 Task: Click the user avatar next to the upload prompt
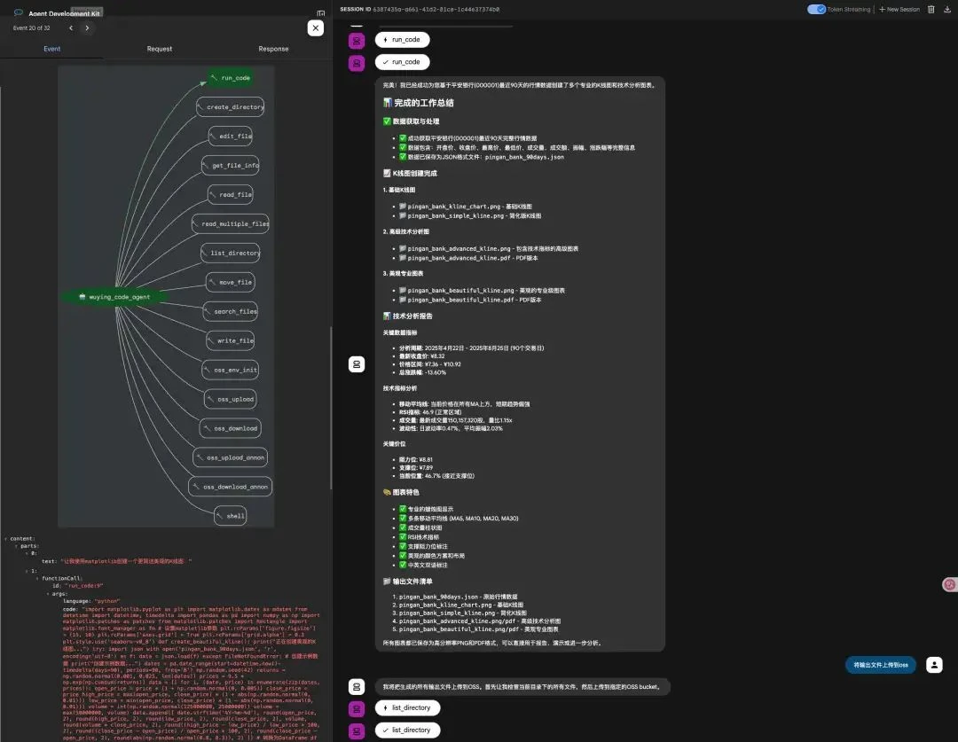933,665
